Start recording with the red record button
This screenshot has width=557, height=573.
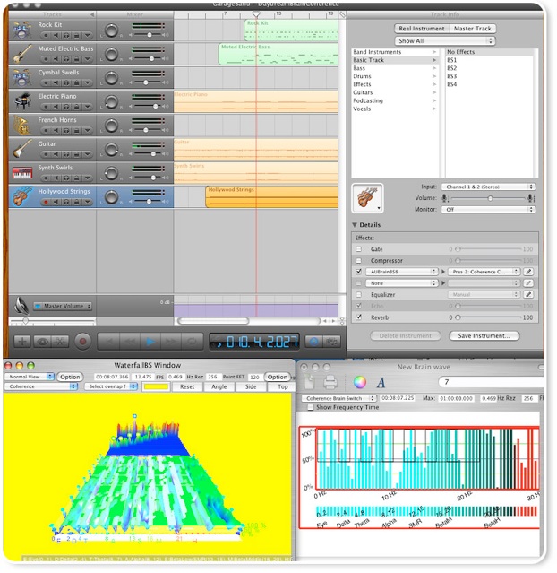point(83,342)
